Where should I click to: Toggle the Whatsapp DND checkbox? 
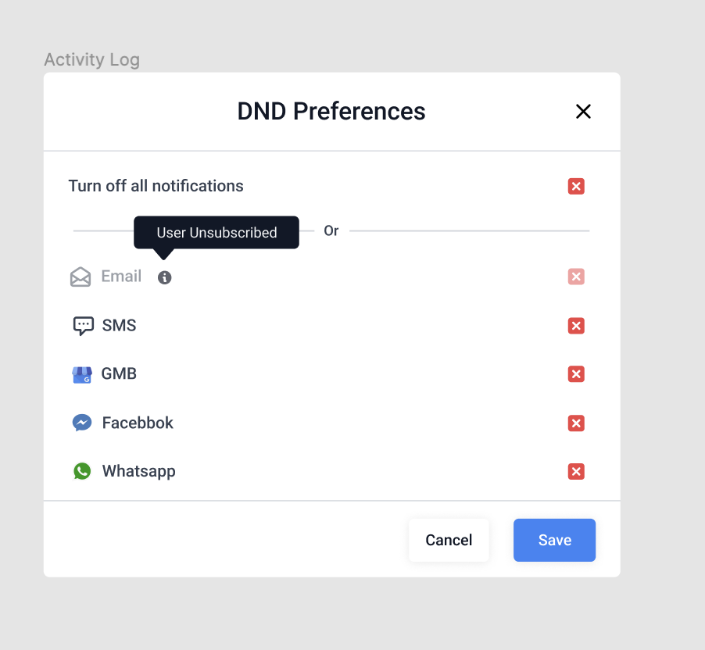[x=576, y=471]
